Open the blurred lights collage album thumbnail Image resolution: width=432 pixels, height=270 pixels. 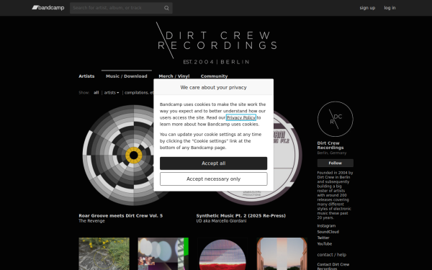[163, 253]
